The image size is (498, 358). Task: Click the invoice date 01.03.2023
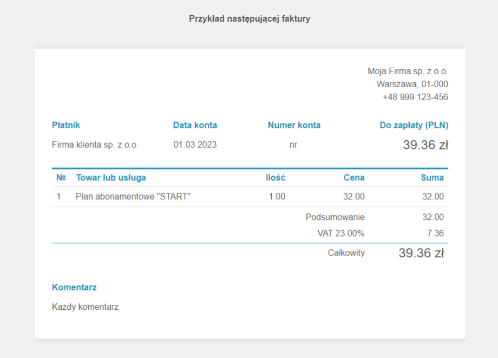click(x=195, y=145)
